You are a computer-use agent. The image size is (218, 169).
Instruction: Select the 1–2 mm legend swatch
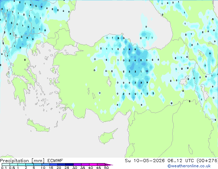(x=22, y=165)
